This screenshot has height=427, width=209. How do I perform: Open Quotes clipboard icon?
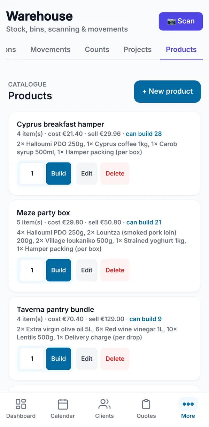tap(146, 404)
